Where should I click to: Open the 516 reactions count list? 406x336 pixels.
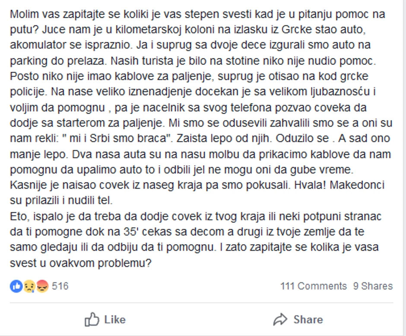(x=60, y=286)
